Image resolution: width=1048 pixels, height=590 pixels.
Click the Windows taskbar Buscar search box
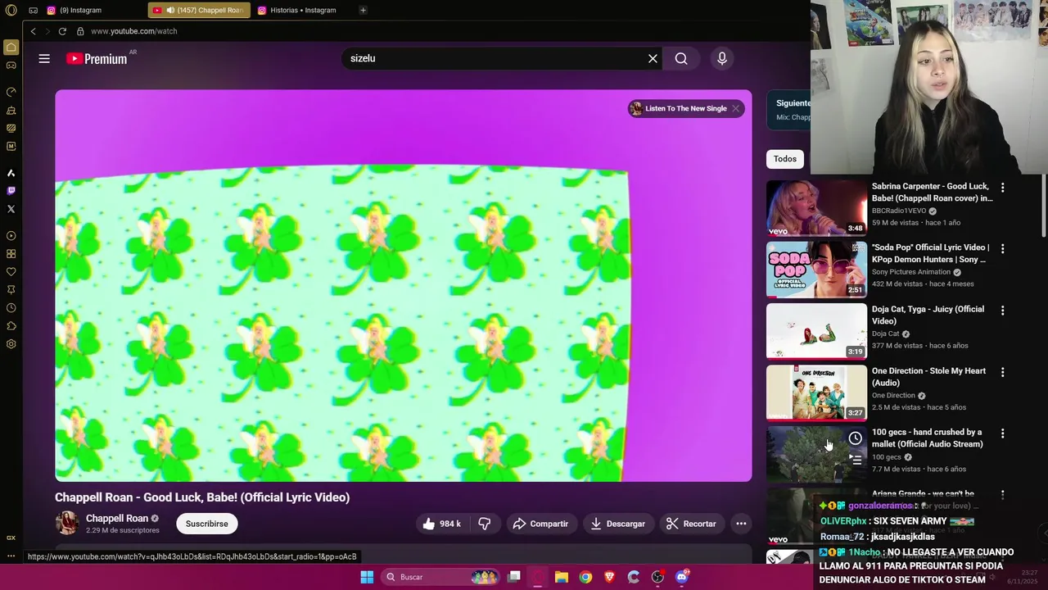click(442, 577)
